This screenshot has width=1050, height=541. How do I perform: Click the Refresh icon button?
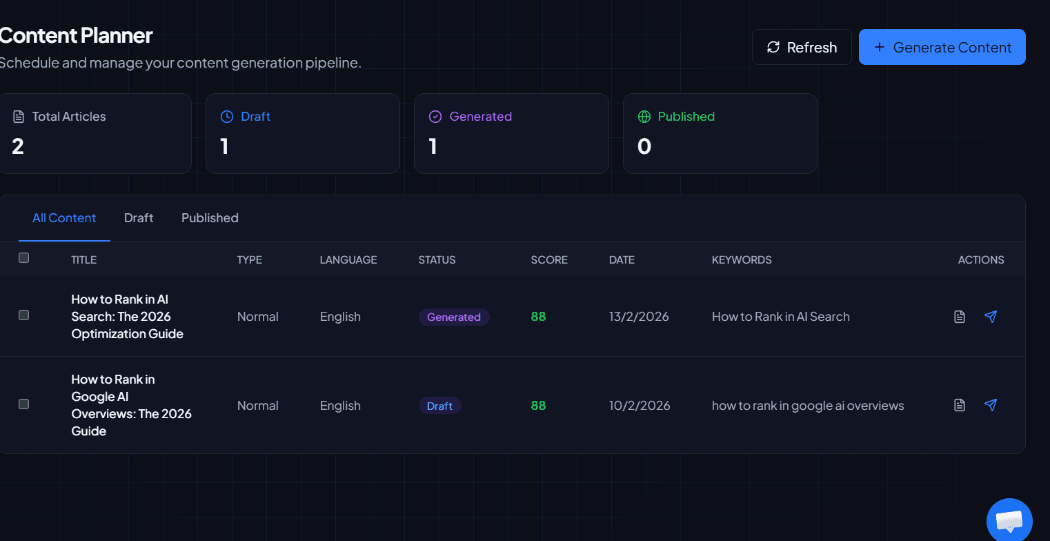(773, 47)
